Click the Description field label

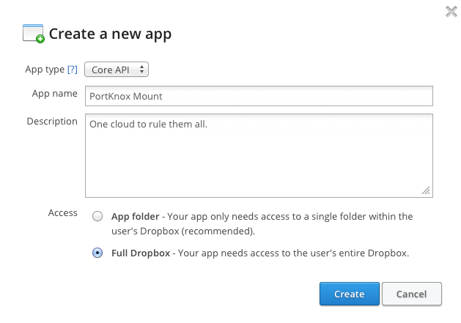[52, 122]
